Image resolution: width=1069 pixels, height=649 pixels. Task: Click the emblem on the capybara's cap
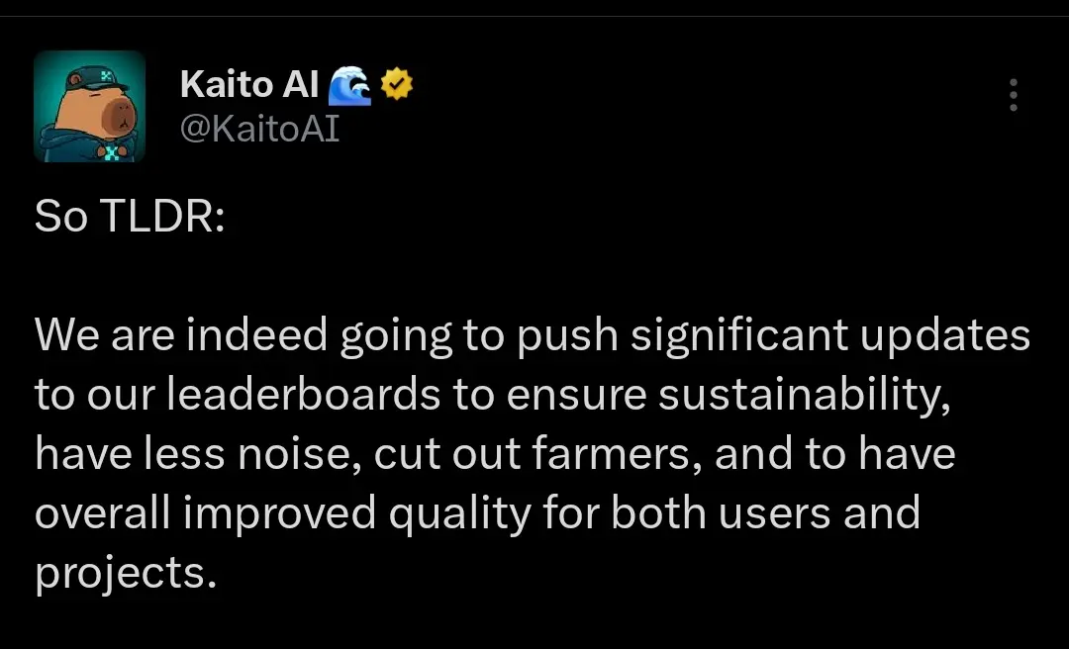[x=106, y=75]
